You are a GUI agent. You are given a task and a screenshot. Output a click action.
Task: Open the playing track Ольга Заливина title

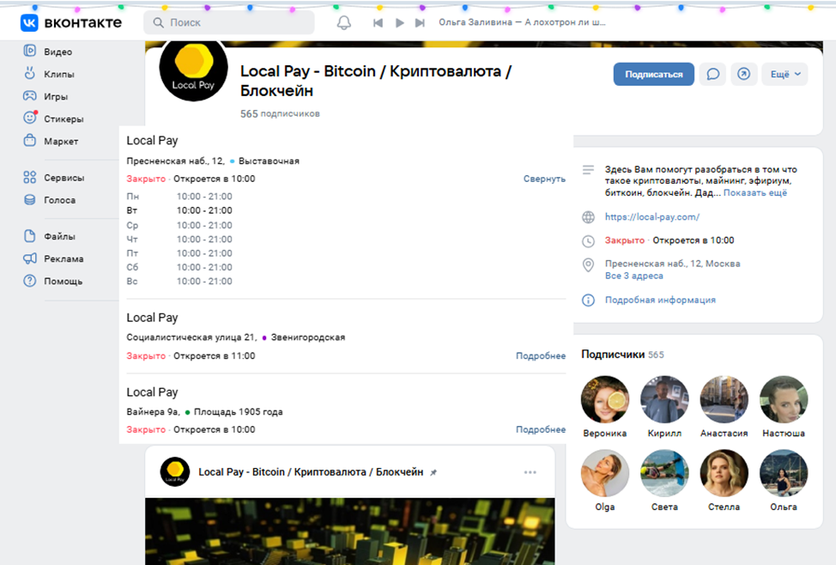point(522,22)
